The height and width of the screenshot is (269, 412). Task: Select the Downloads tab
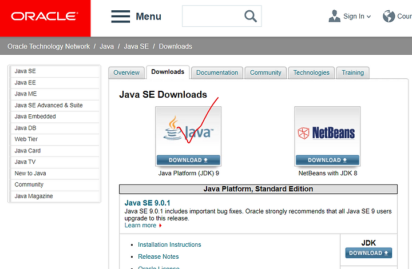click(x=168, y=72)
